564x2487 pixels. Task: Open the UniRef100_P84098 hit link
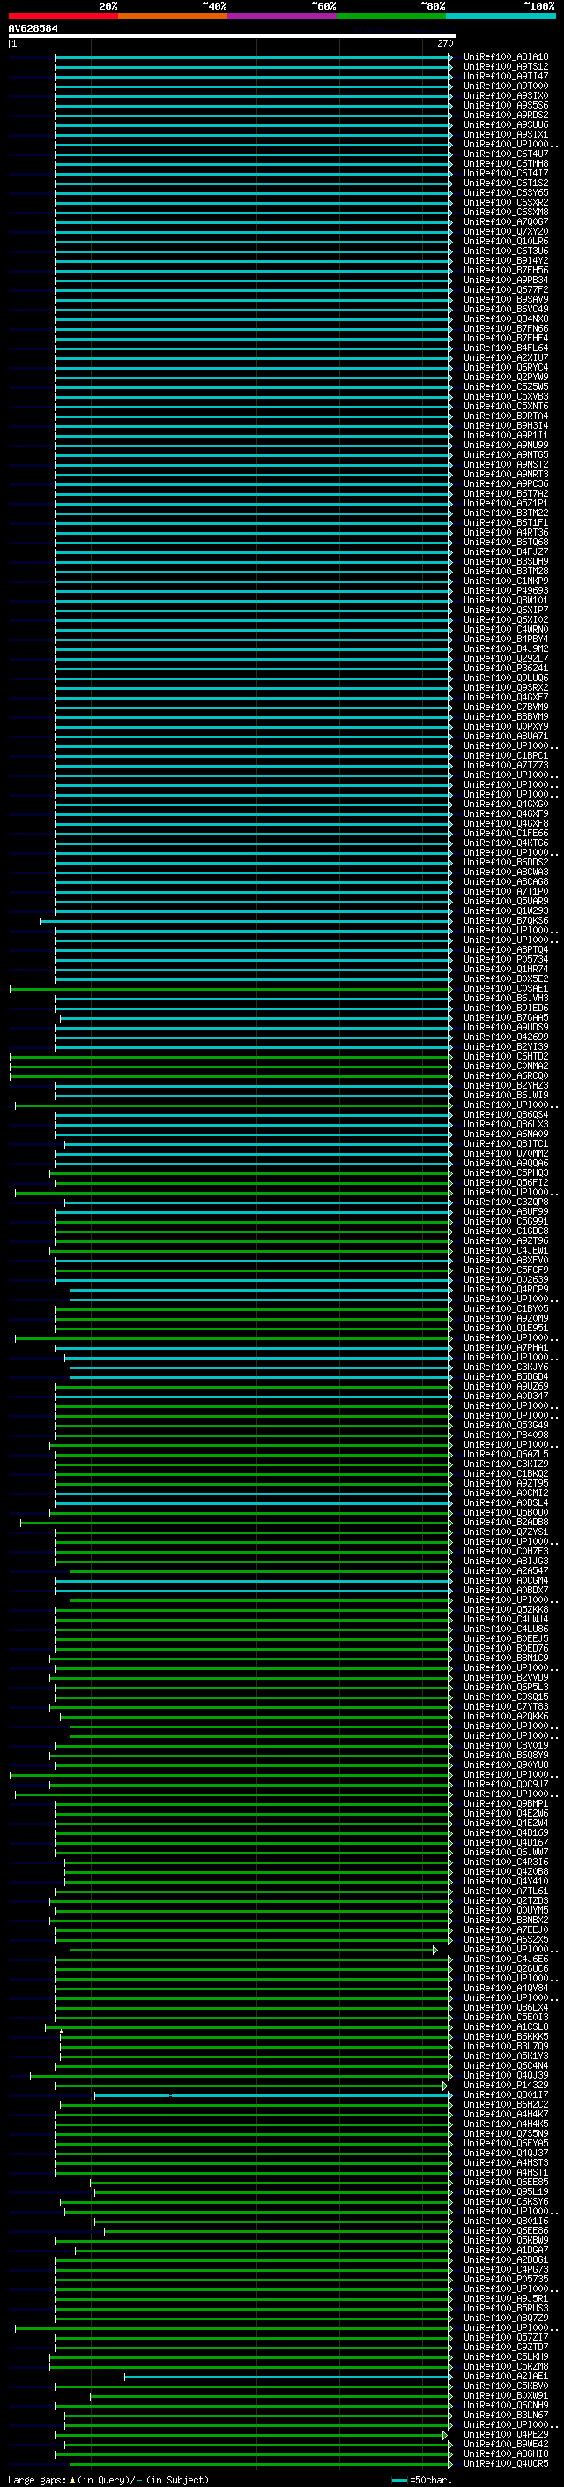505,1435
